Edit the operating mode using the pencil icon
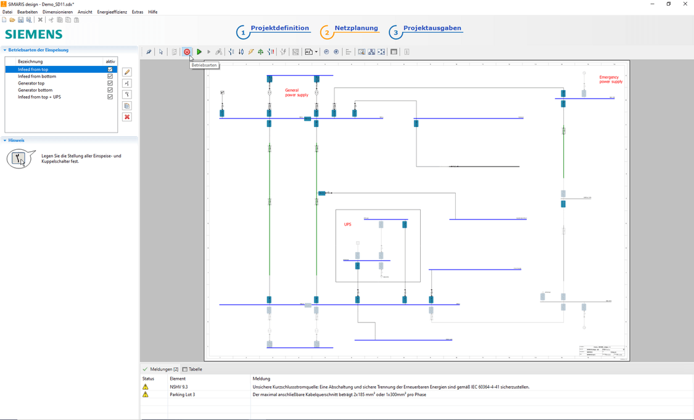694x420 pixels. pos(126,72)
